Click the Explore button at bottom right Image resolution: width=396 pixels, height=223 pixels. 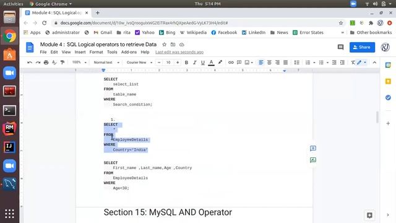(x=369, y=216)
